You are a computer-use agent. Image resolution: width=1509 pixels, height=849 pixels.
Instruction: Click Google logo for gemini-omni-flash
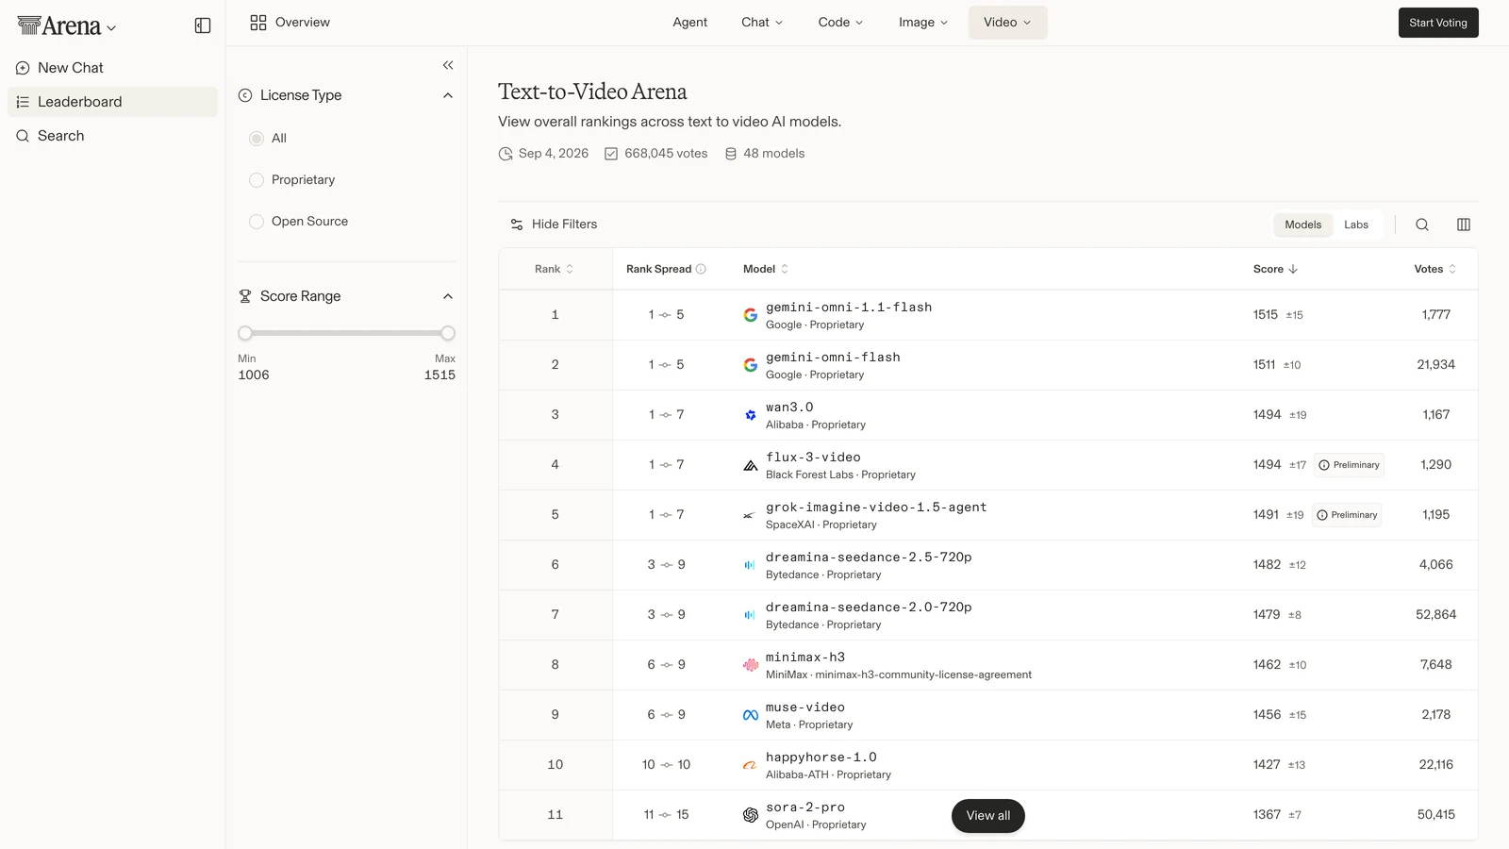point(751,365)
